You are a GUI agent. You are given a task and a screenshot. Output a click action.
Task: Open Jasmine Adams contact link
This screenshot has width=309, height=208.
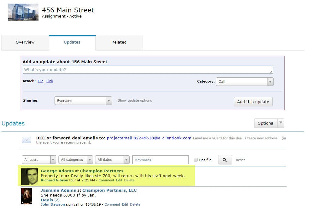pyautogui.click(x=58, y=190)
